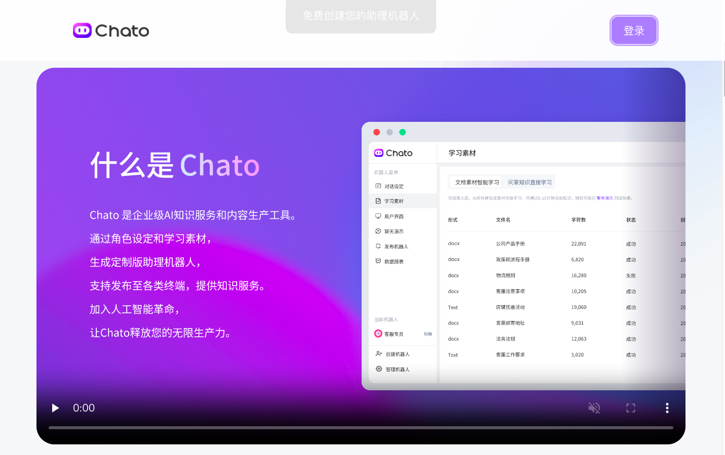
Task: Click the 文件名 column header
Action: pos(503,220)
